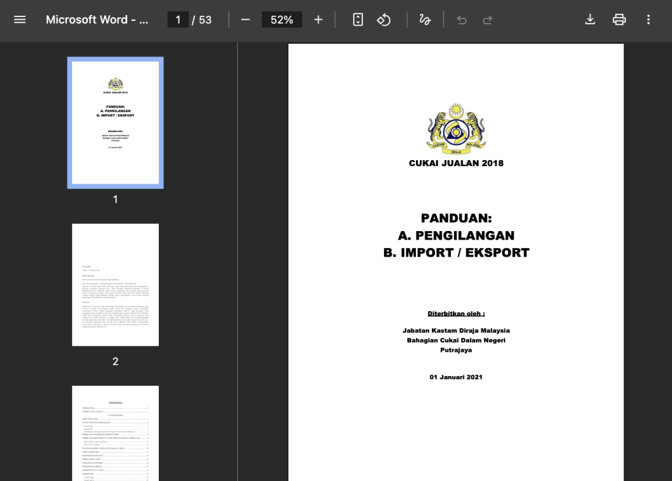Undo the last annotation

[461, 20]
